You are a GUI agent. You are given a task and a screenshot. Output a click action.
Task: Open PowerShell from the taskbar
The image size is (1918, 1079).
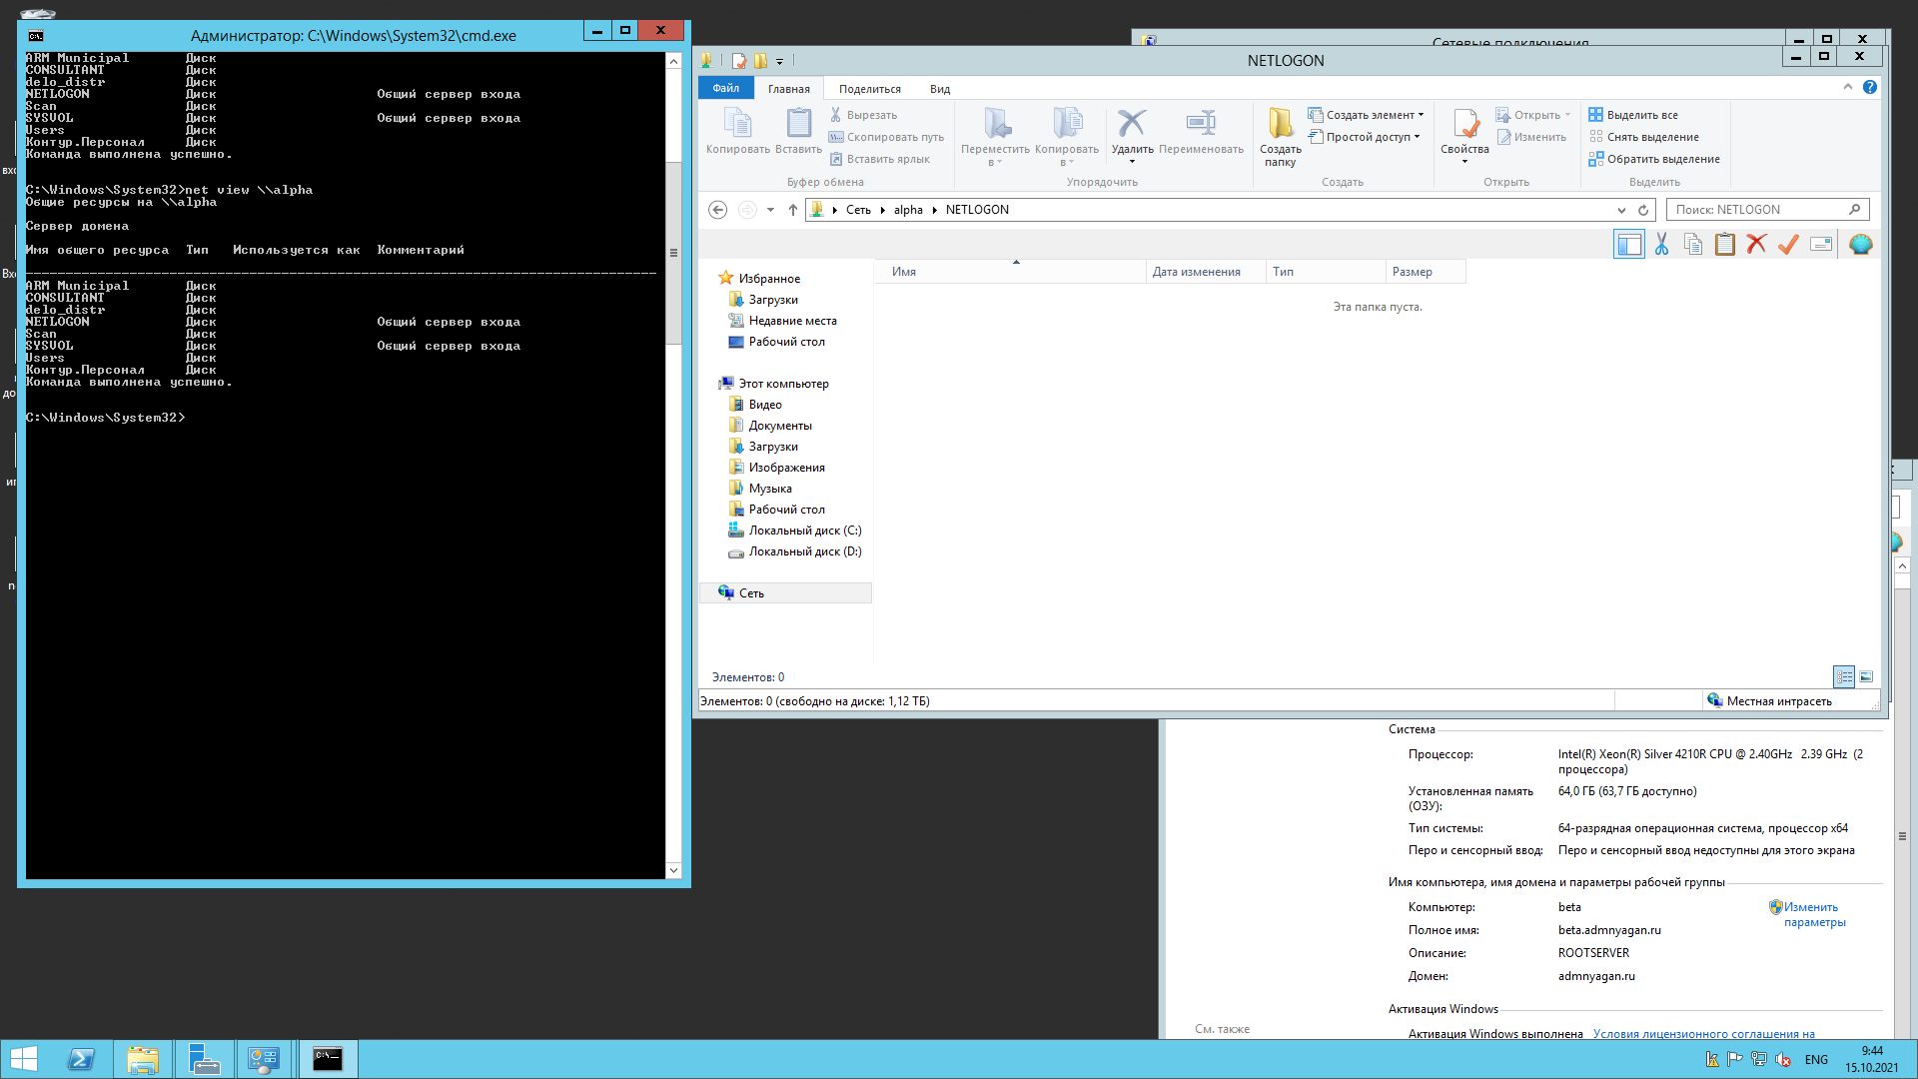[81, 1059]
